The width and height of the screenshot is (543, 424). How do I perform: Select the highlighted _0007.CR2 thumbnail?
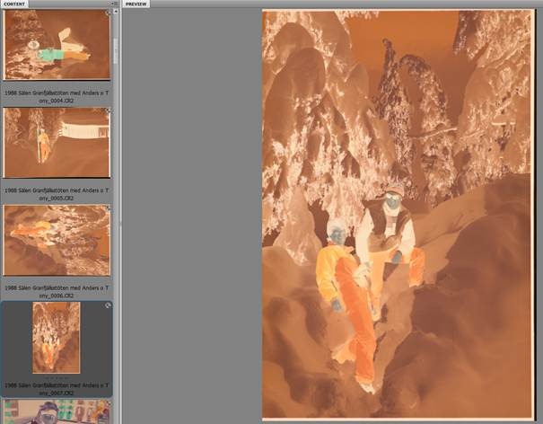pos(57,338)
